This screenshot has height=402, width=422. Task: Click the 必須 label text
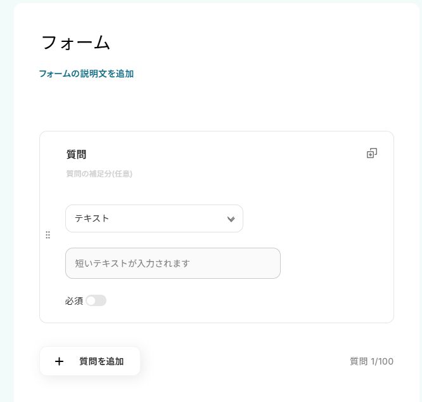click(74, 300)
